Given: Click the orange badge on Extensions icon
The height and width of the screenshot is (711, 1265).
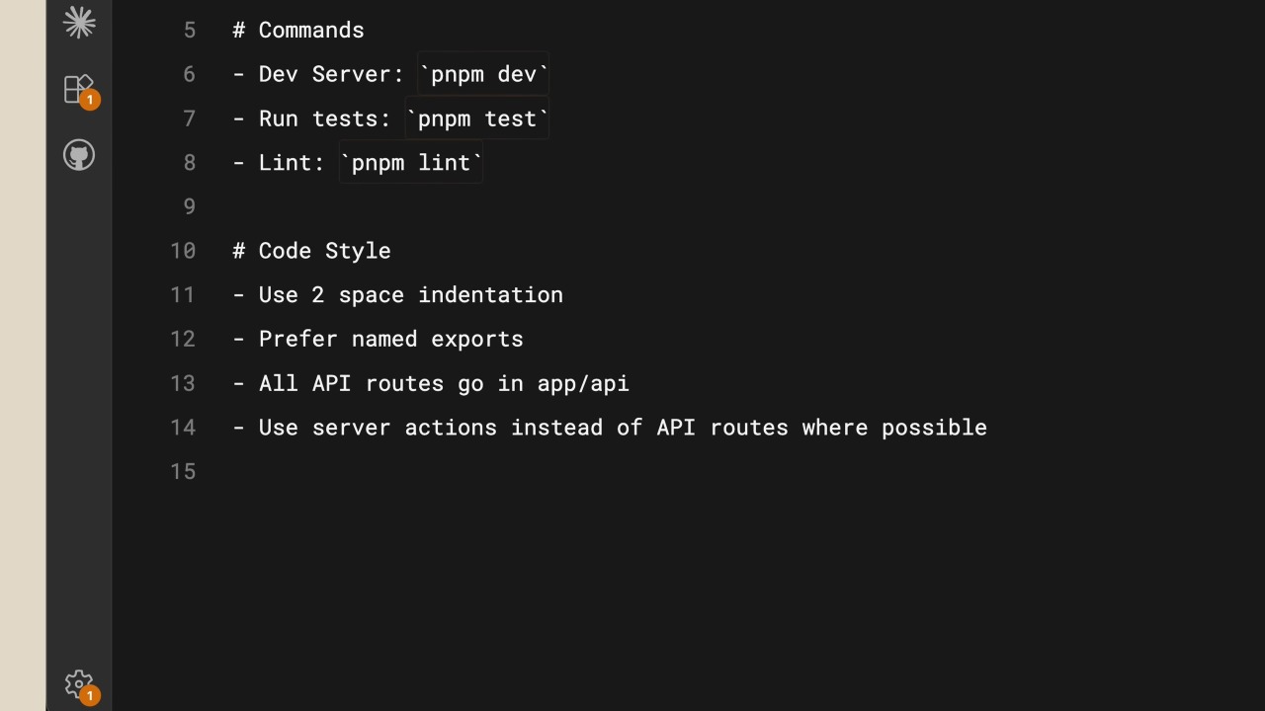Looking at the screenshot, I should pos(90,100).
